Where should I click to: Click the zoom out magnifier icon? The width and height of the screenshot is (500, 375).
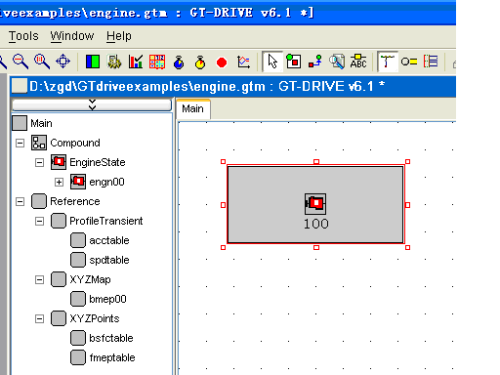[21, 62]
